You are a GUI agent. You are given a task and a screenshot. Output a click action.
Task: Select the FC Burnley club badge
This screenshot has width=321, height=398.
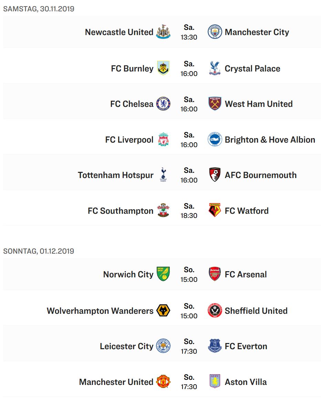click(163, 68)
